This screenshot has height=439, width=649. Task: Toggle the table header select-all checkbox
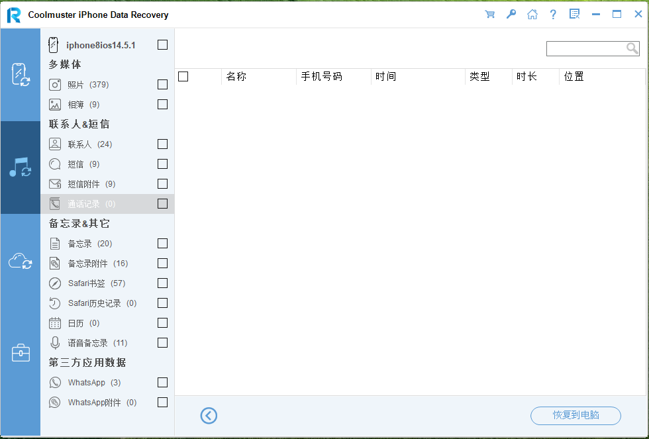[183, 77]
